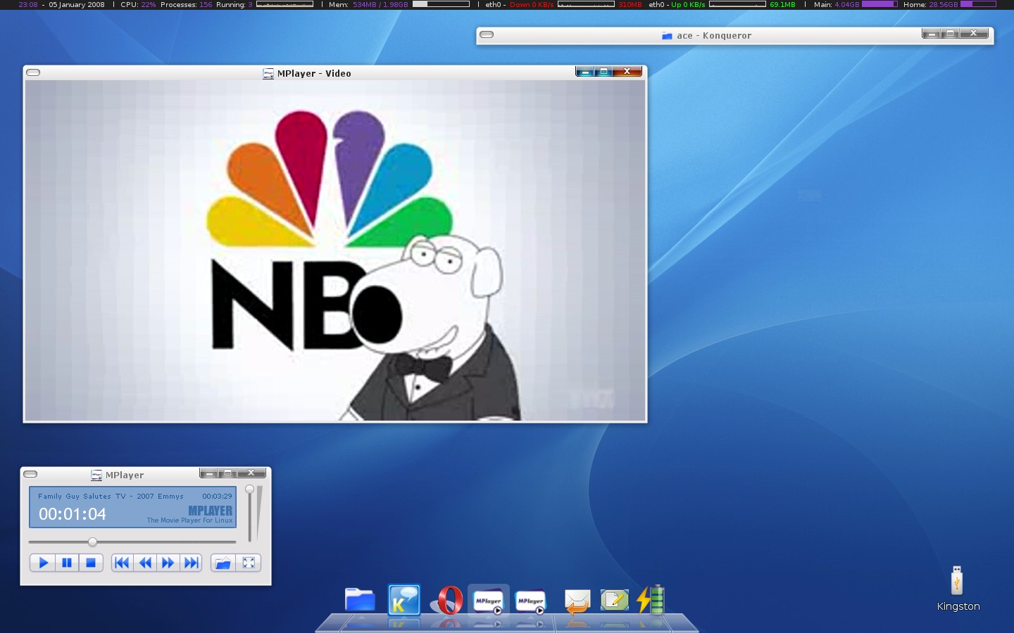Click the 'Mem: 534MB / 1.98GB' entry
The height and width of the screenshot is (633, 1014).
coord(368,4)
